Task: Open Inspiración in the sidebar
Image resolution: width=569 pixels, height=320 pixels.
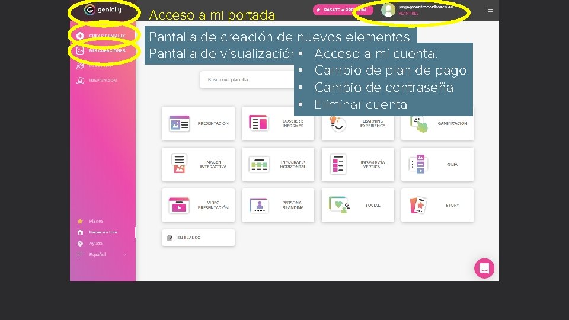Action: (x=97, y=80)
